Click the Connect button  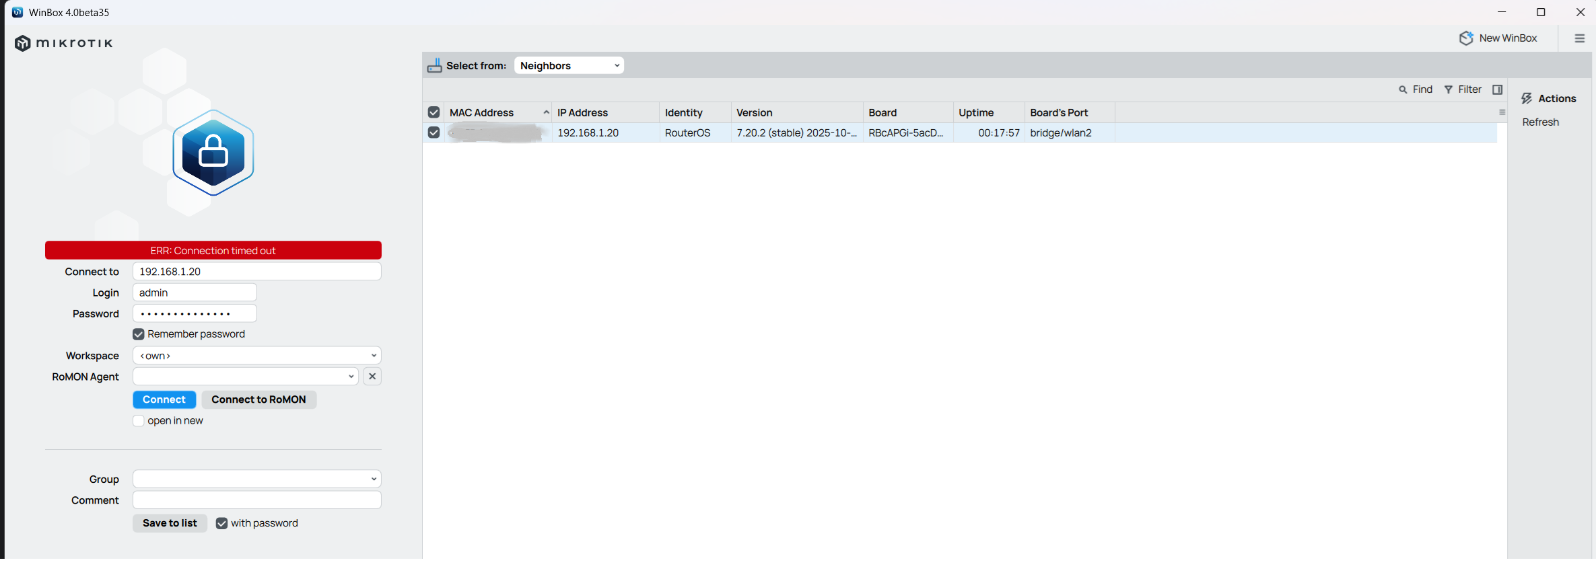(x=164, y=399)
